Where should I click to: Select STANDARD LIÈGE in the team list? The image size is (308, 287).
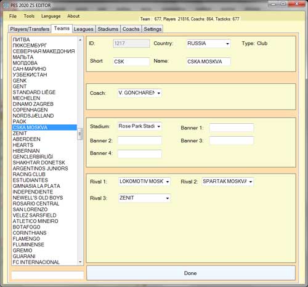44,92
